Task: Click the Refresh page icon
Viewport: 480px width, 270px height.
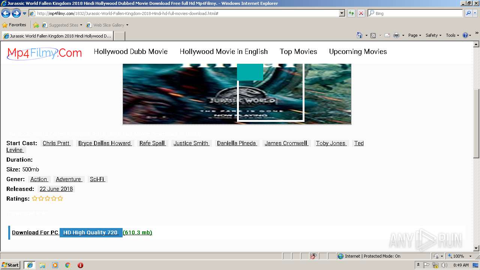Action: click(351, 13)
